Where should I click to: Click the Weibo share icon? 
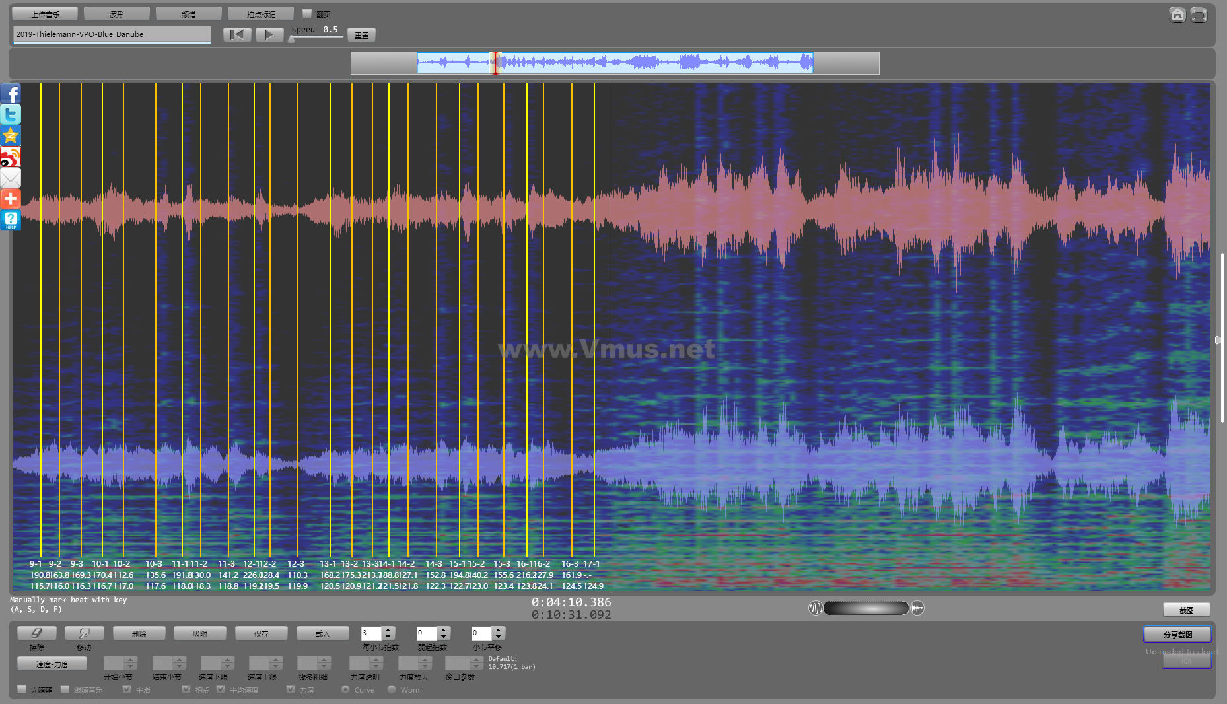coord(11,157)
